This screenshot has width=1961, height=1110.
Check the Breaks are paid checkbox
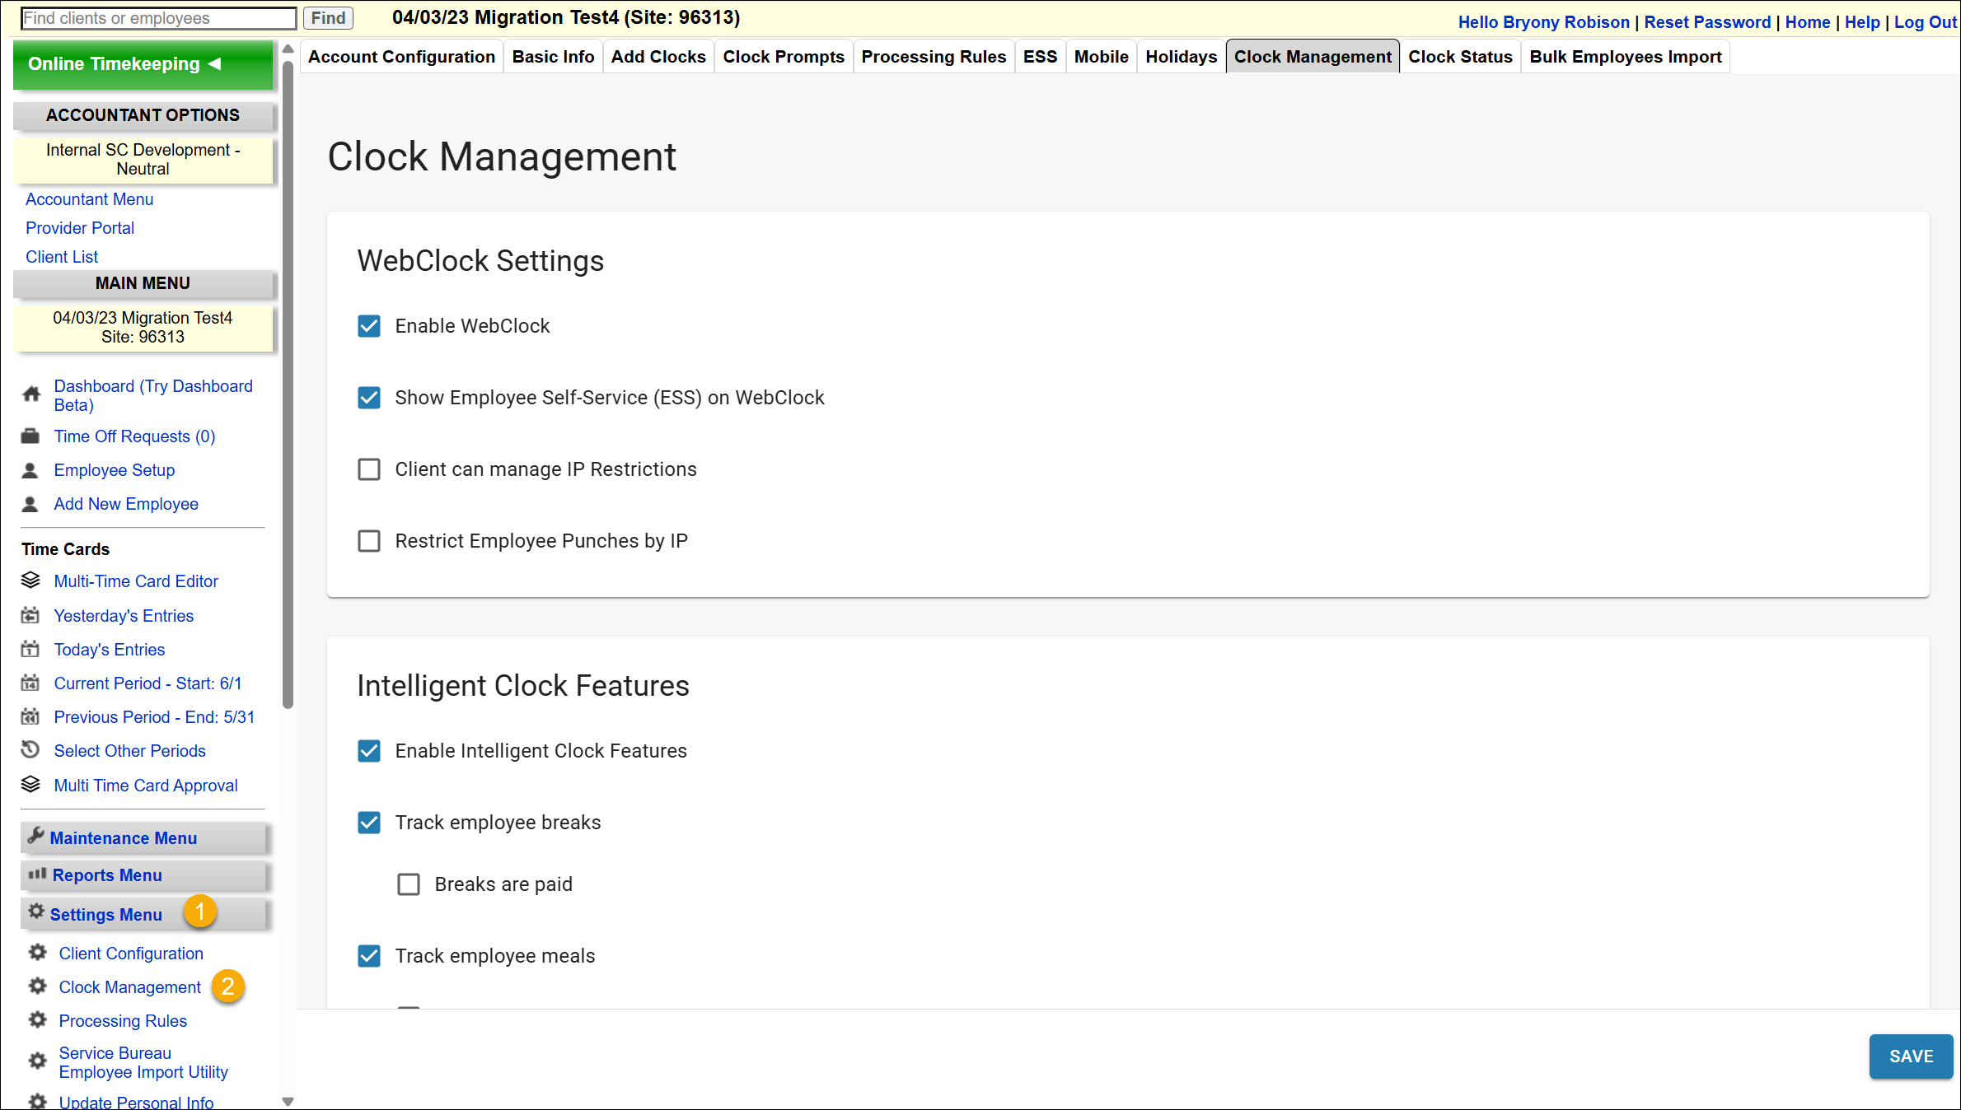pyautogui.click(x=409, y=884)
